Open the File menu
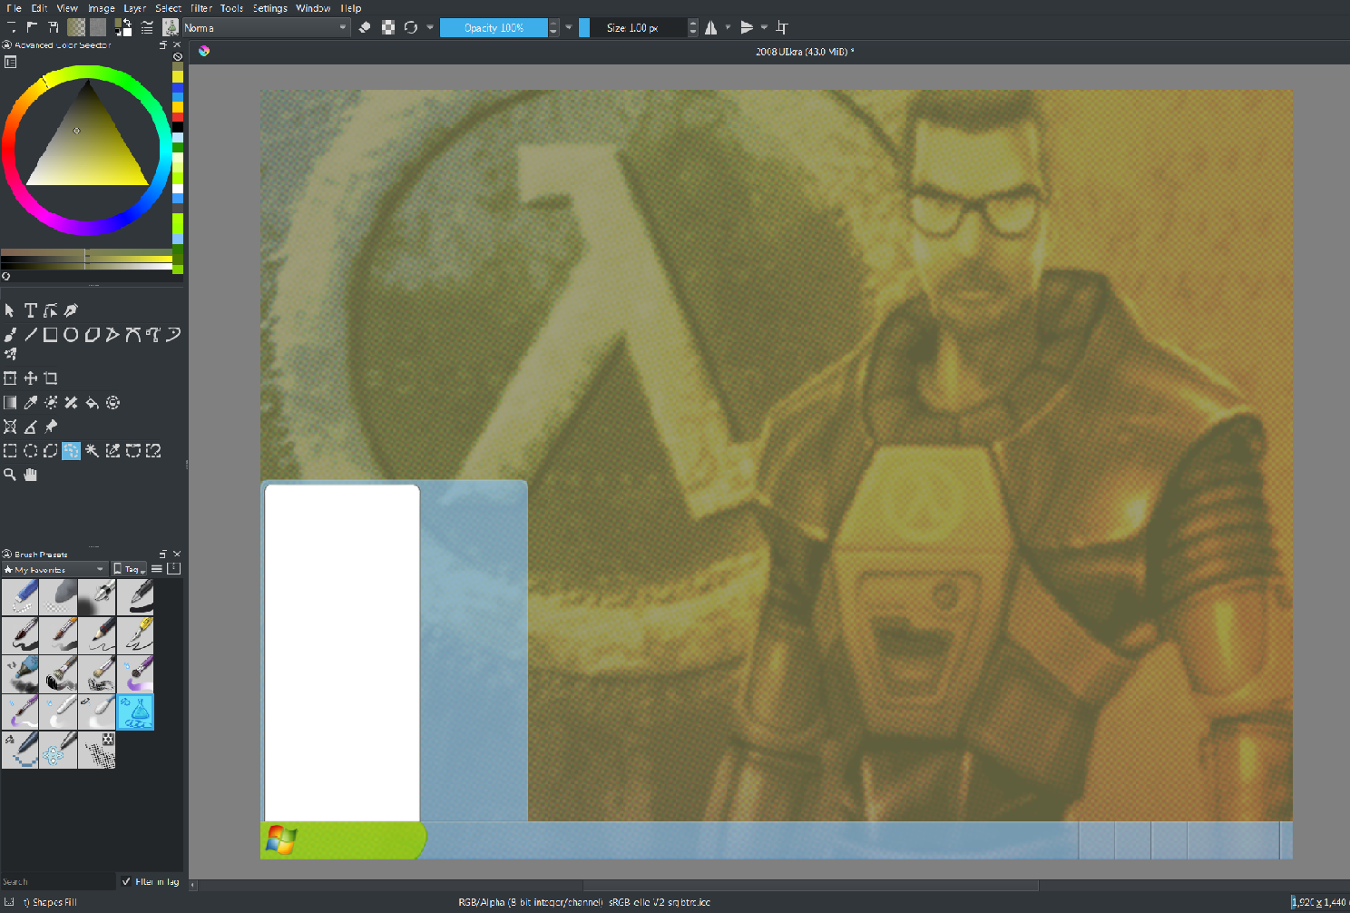Viewport: 1350px width, 913px height. pyautogui.click(x=14, y=8)
